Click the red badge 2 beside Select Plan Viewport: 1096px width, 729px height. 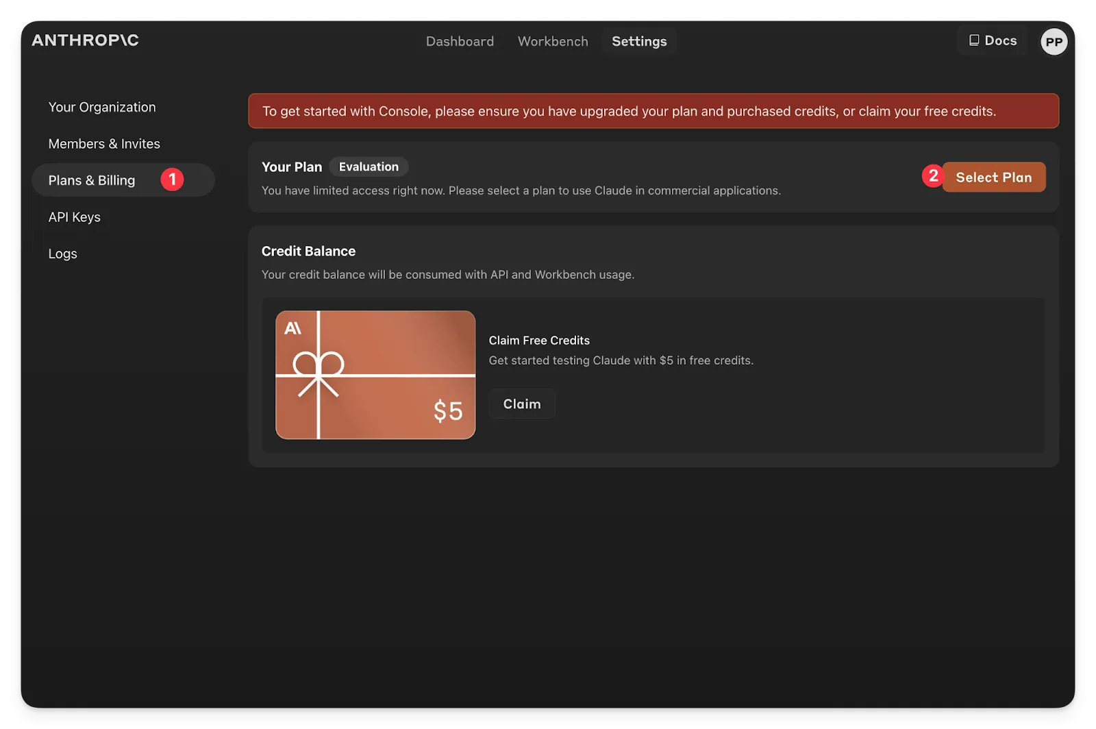(933, 176)
